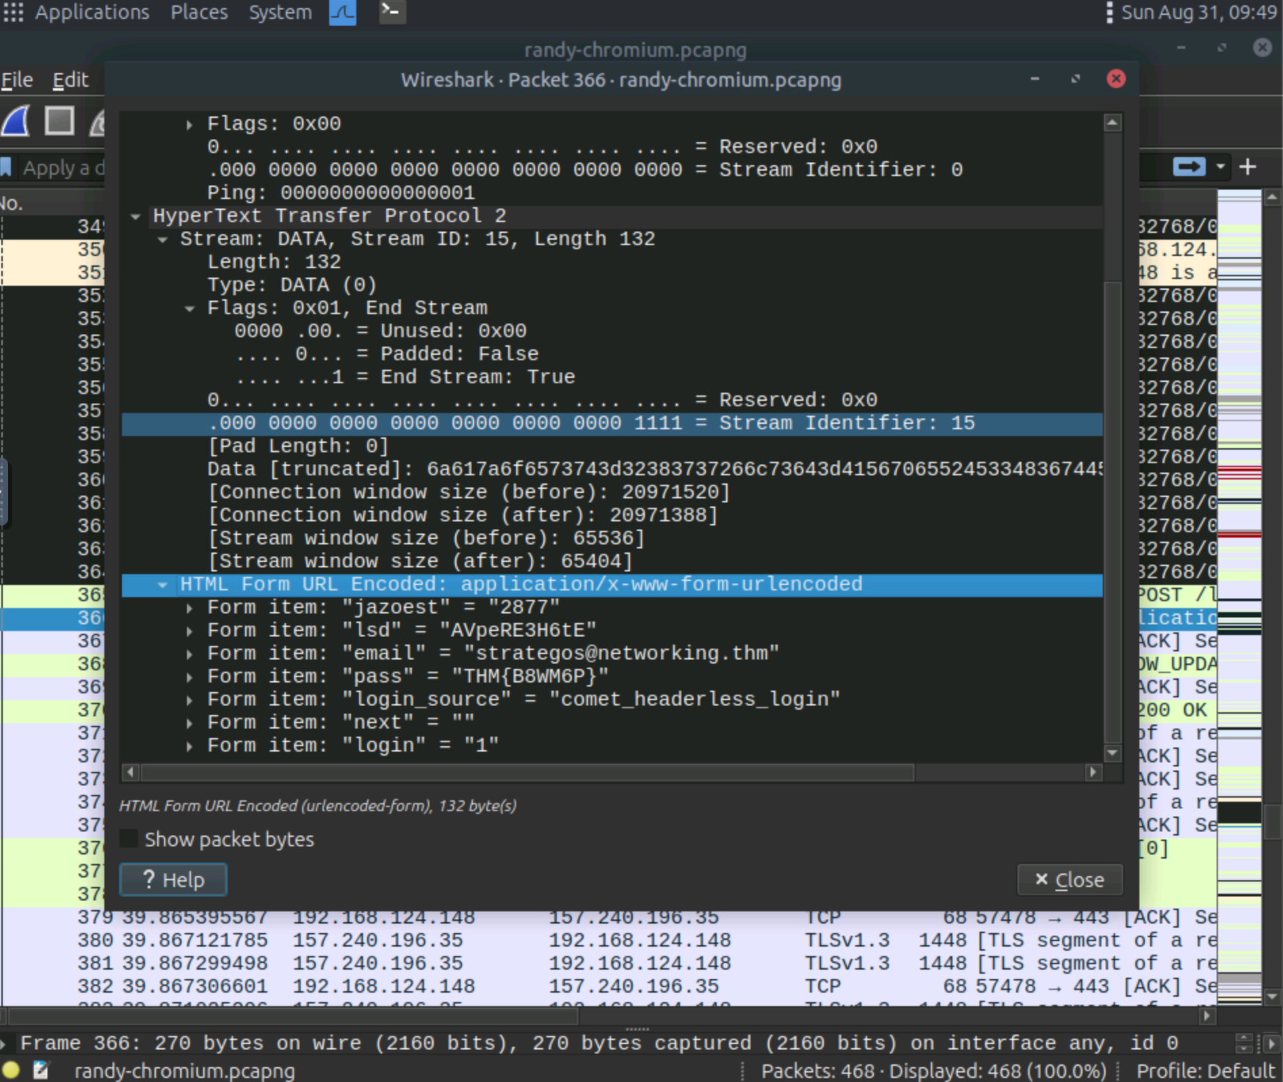Open the Places menu in top panel
Viewport: 1283px width, 1082px height.
point(198,12)
